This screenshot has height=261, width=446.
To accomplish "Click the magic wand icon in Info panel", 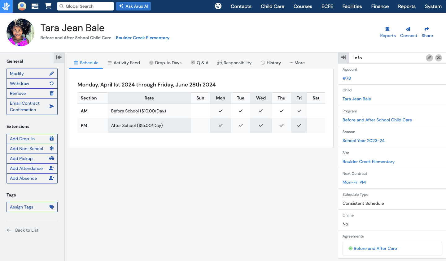I will 439,58.
